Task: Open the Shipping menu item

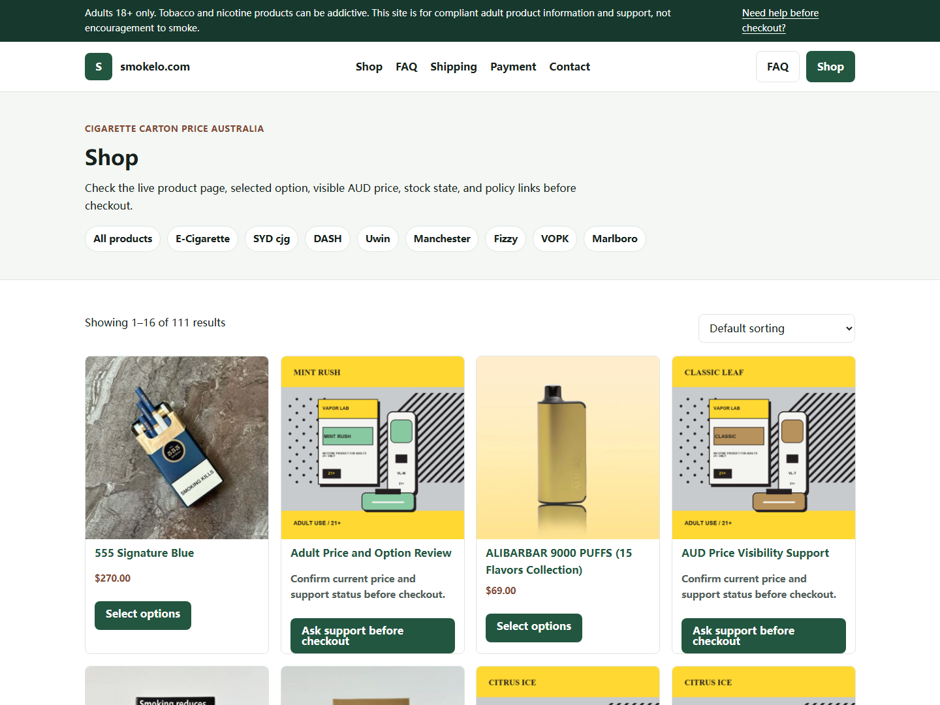Action: (454, 67)
